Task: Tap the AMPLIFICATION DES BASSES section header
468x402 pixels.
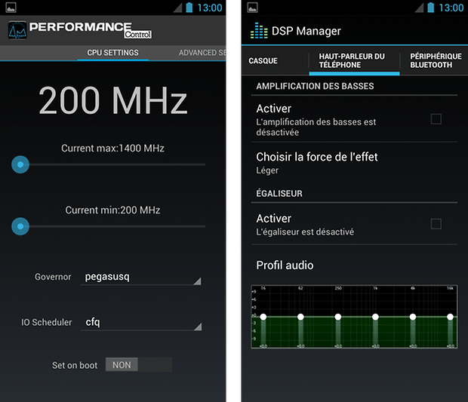Action: [315, 86]
